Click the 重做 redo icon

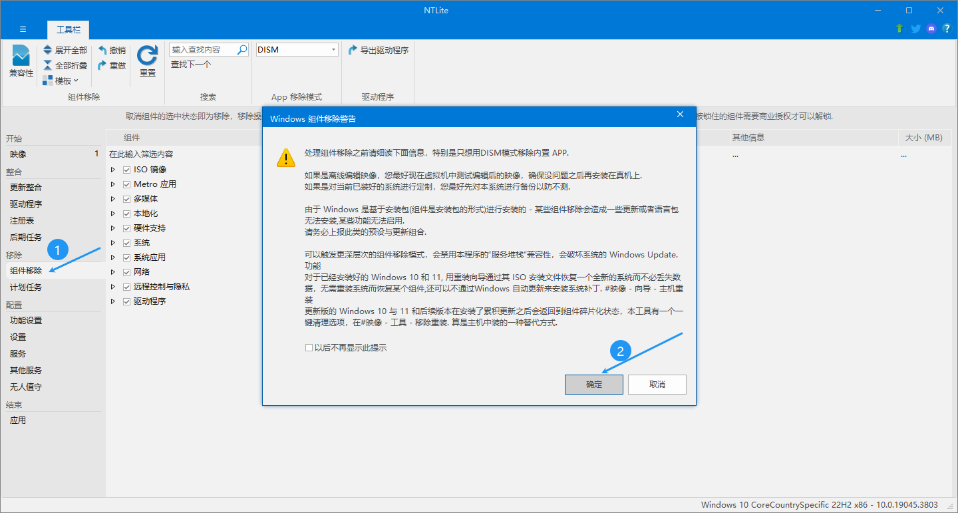pos(102,65)
